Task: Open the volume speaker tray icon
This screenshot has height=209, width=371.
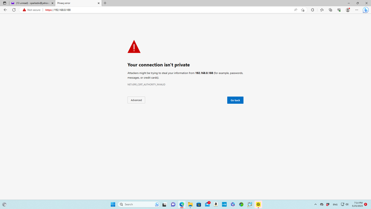Action: coord(347,204)
